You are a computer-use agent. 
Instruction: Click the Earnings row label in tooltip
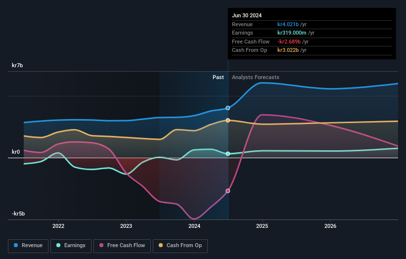pos(242,33)
